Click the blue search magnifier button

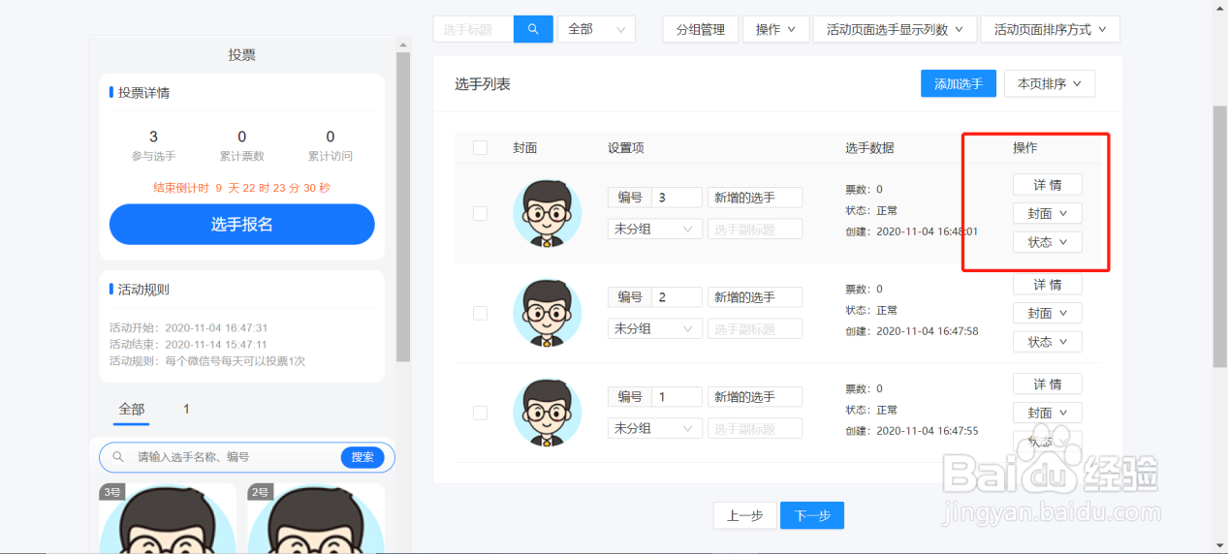(x=533, y=29)
